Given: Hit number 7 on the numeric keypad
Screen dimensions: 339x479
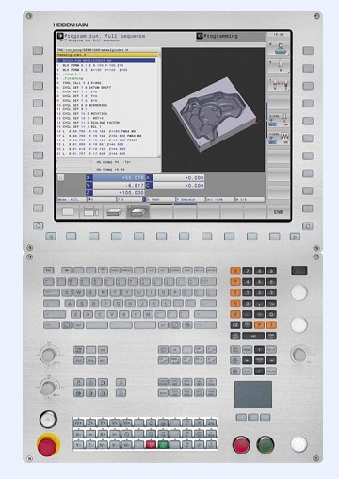Looking at the screenshot, I should click(248, 271).
